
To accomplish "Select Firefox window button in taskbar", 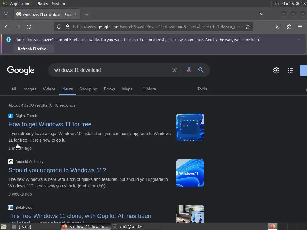I will pos(85,226).
